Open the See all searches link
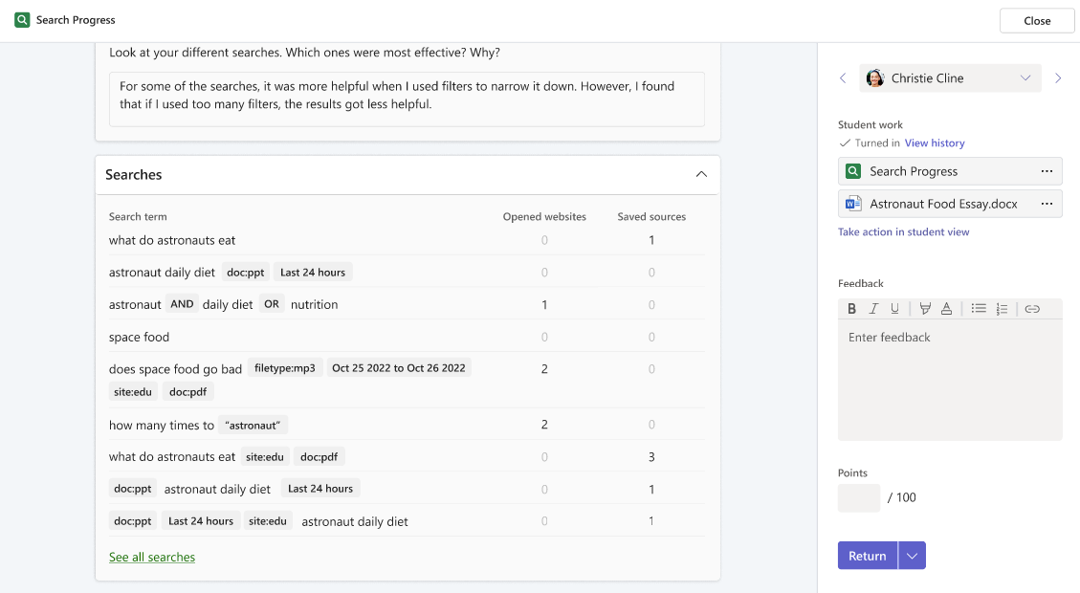 (x=151, y=557)
